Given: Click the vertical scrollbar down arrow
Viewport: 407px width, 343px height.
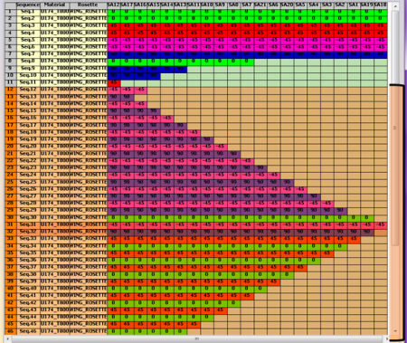Looking at the screenshot, I should point(395,331).
